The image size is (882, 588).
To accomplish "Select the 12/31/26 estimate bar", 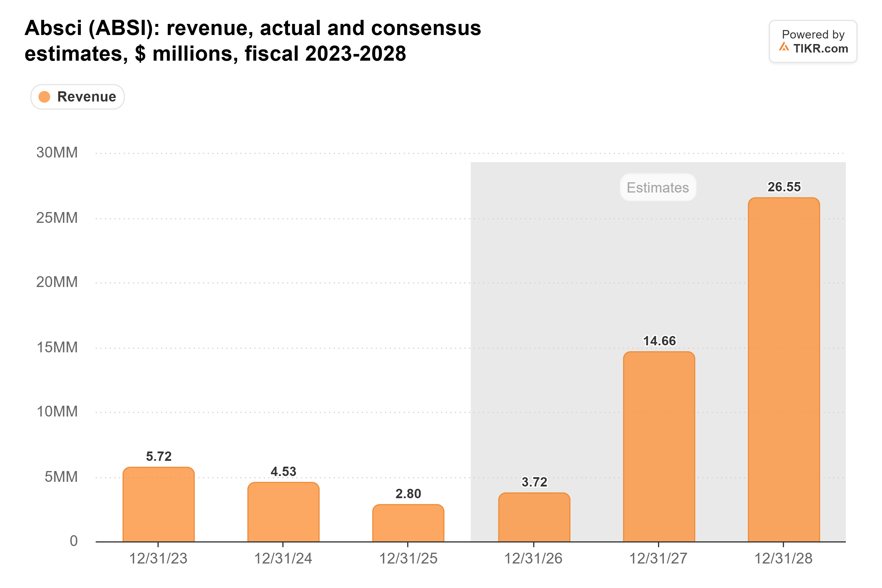I will click(x=534, y=517).
